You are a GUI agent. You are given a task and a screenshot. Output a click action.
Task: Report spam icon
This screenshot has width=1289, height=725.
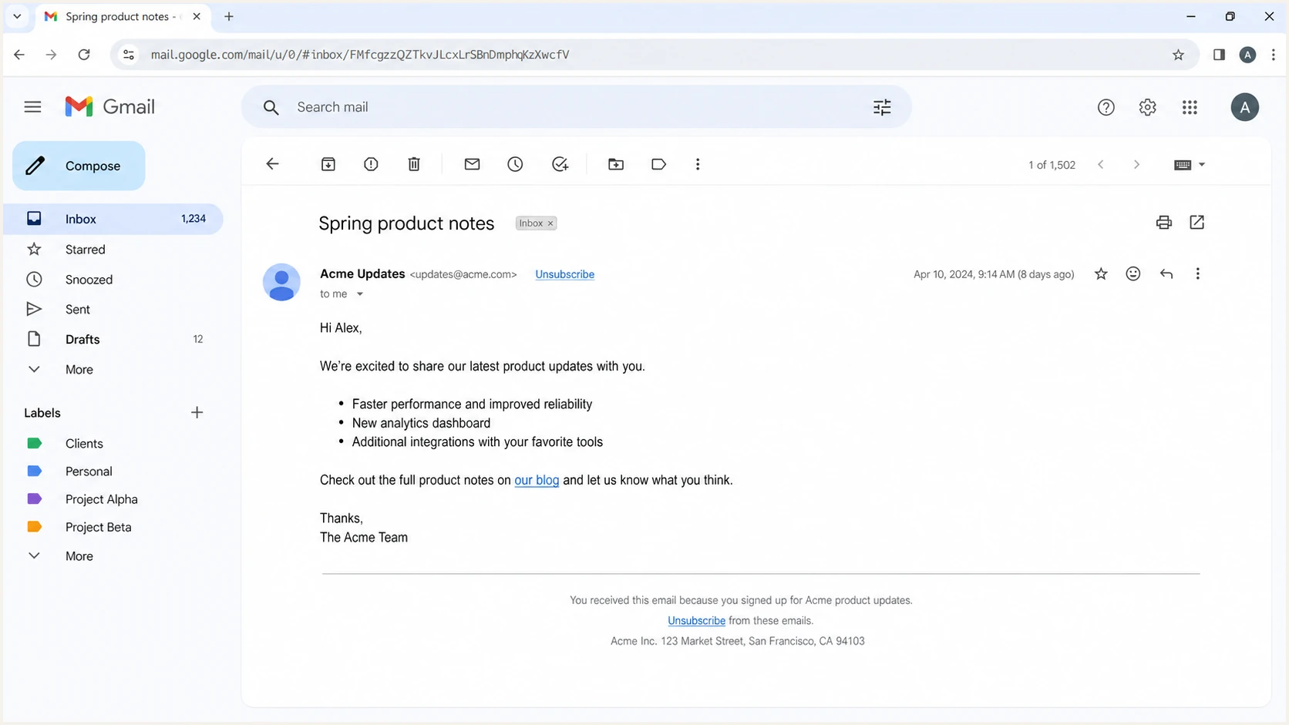point(371,164)
